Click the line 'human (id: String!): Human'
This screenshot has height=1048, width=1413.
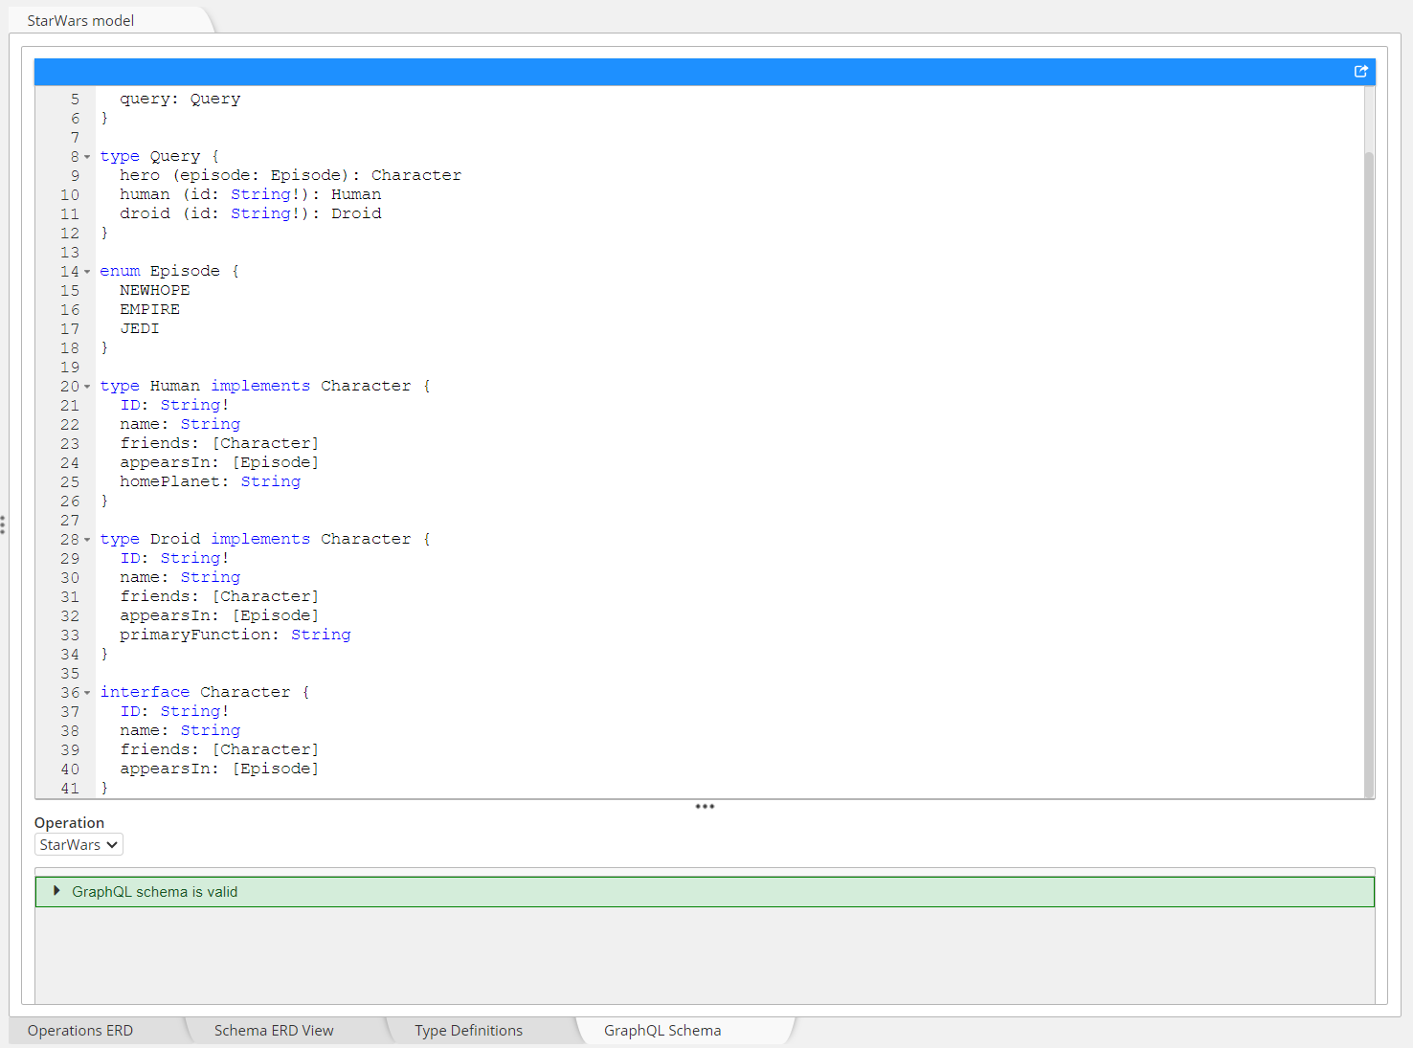(x=250, y=194)
